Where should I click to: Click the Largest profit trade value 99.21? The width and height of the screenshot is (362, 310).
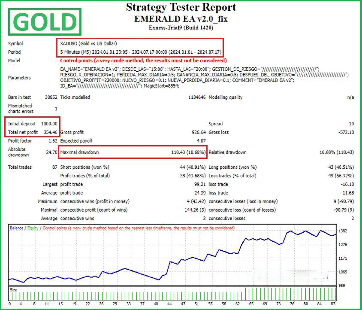(199, 184)
